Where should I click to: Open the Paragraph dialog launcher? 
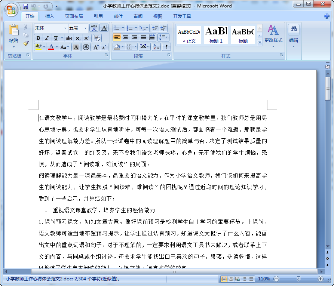pyautogui.click(x=169, y=55)
